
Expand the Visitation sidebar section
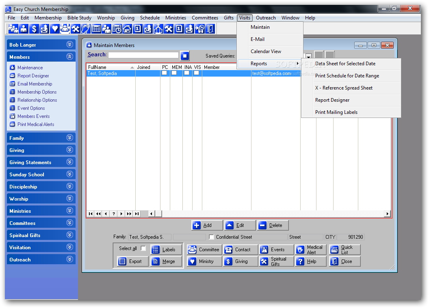[70, 247]
